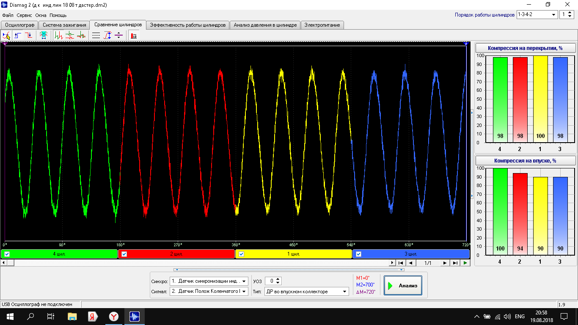Viewport: 578px width, 325px height.
Task: Select the stacked green-over-red waveform layout icon
Action: click(70, 36)
